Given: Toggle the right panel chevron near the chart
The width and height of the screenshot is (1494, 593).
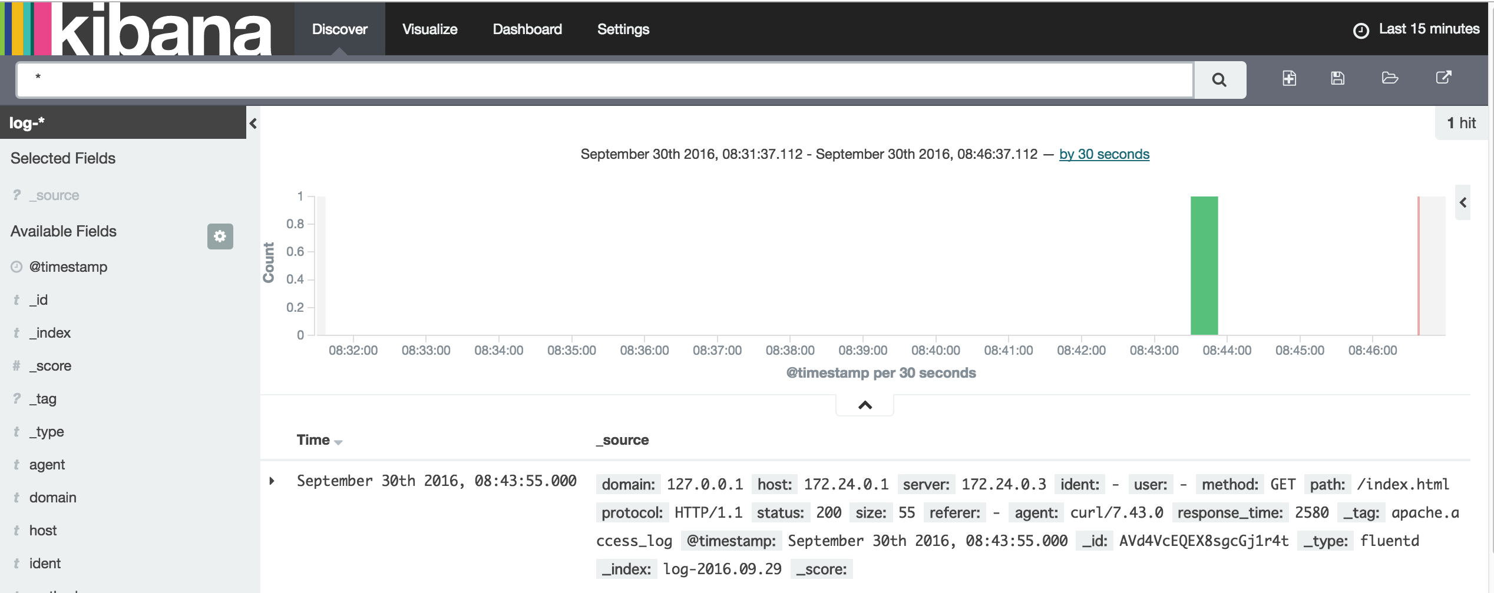Looking at the screenshot, I should (1463, 202).
